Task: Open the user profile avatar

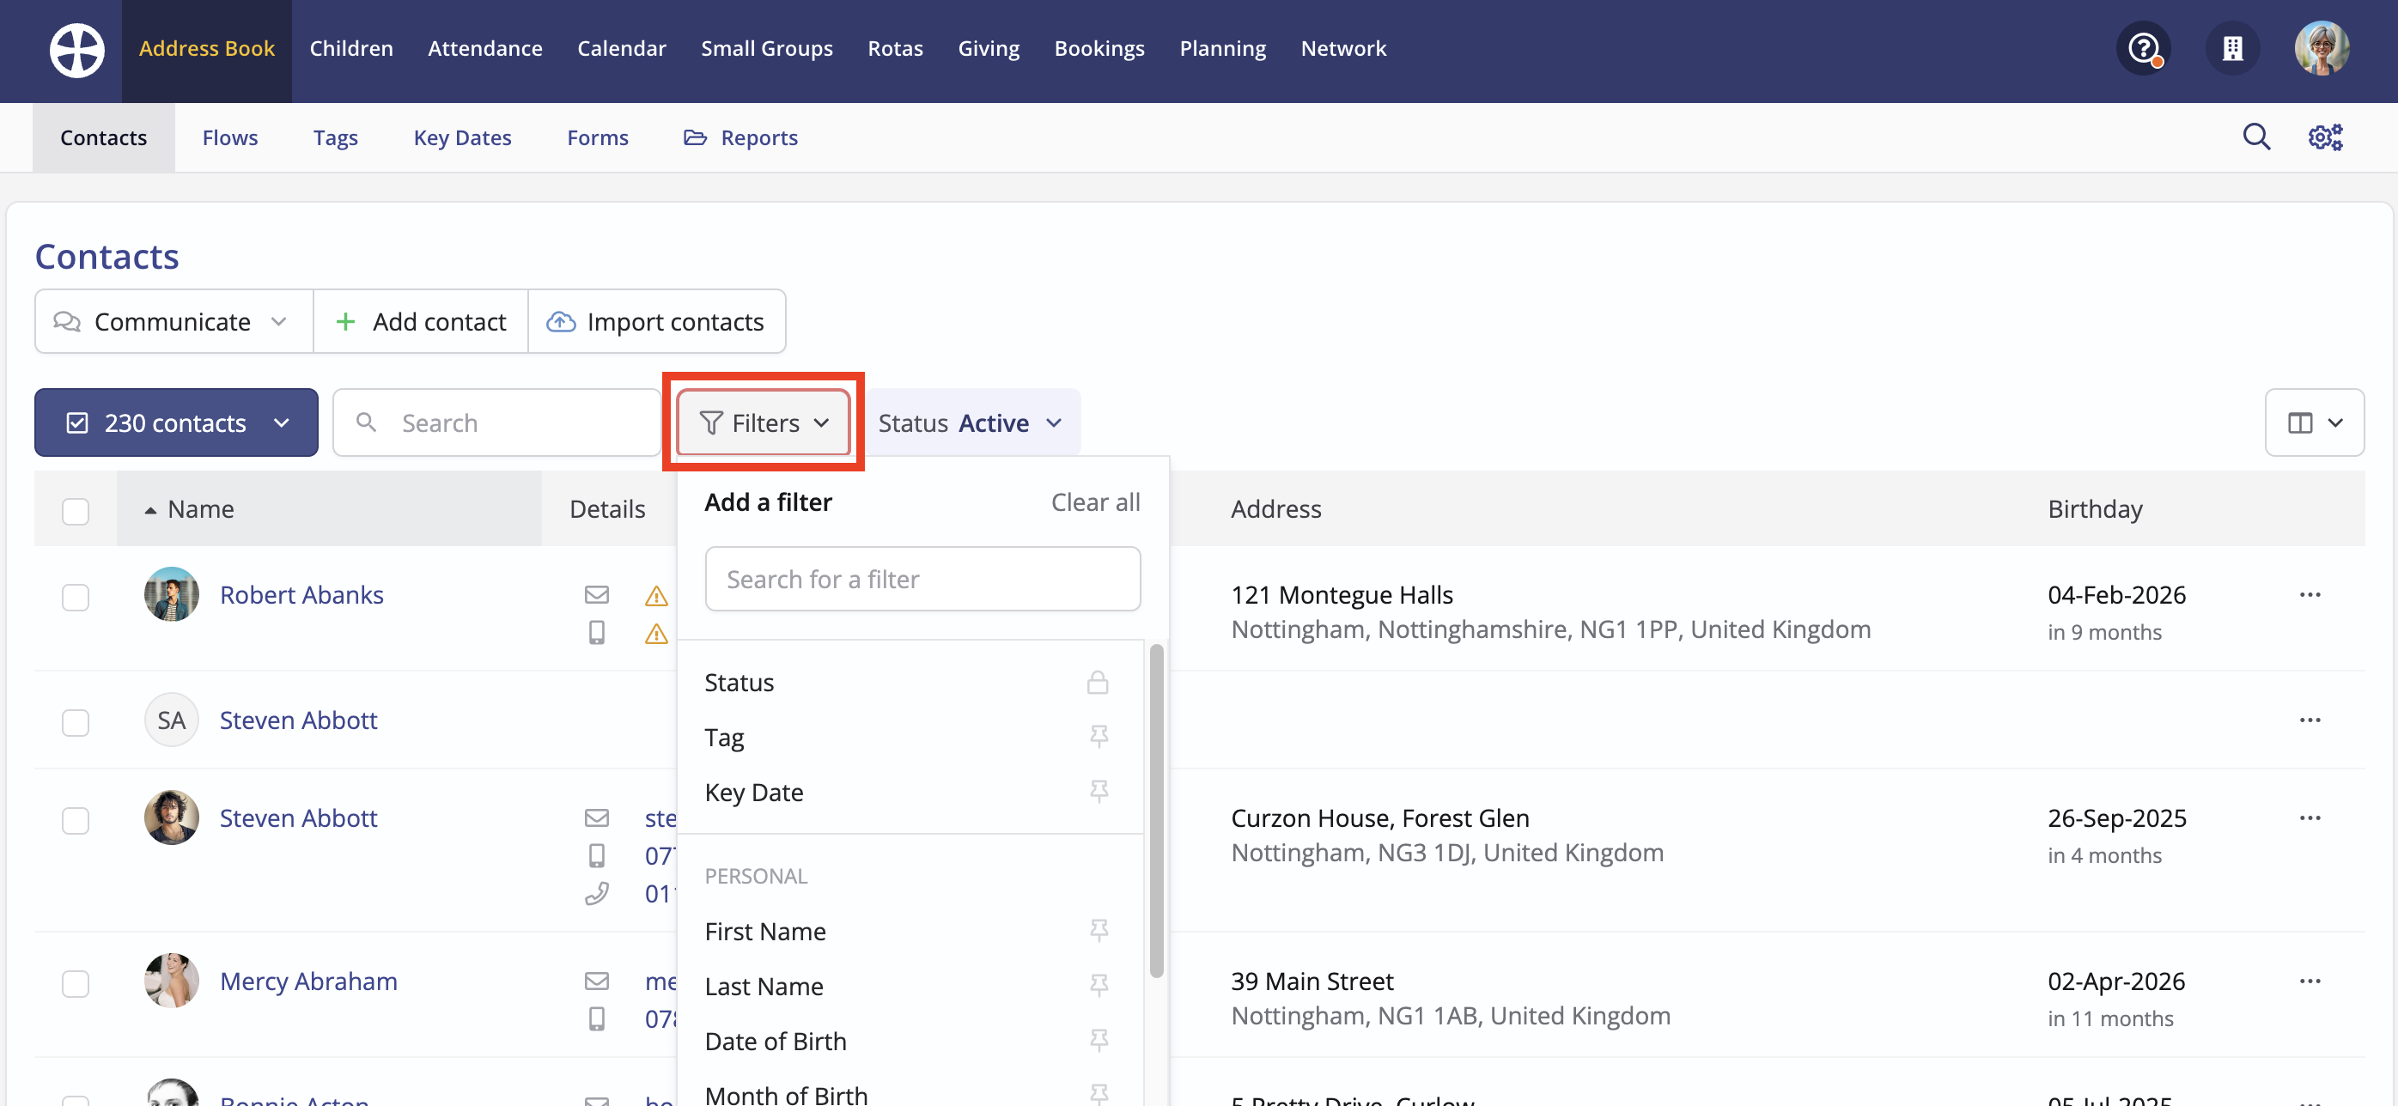Action: pos(2322,48)
